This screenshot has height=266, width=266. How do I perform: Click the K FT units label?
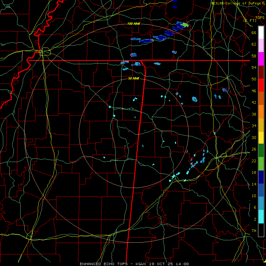(250, 20)
